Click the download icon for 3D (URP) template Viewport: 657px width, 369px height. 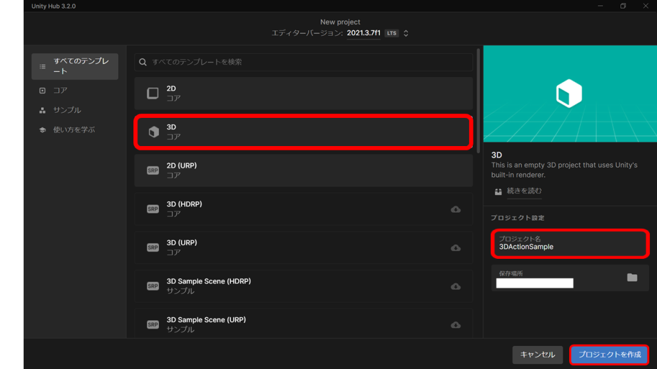coord(456,248)
